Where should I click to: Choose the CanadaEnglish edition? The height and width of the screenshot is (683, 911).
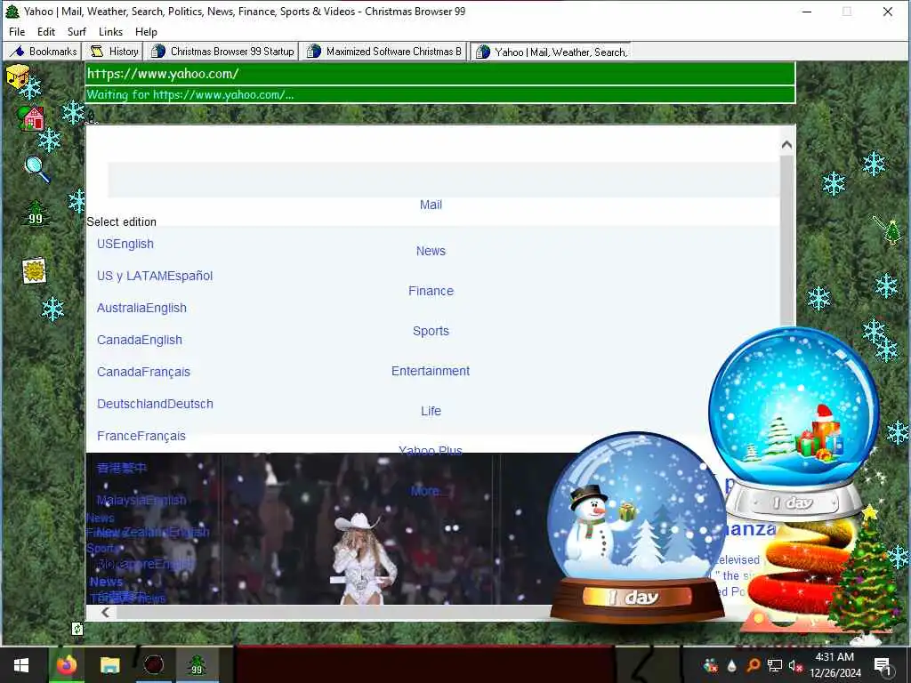pyautogui.click(x=140, y=340)
